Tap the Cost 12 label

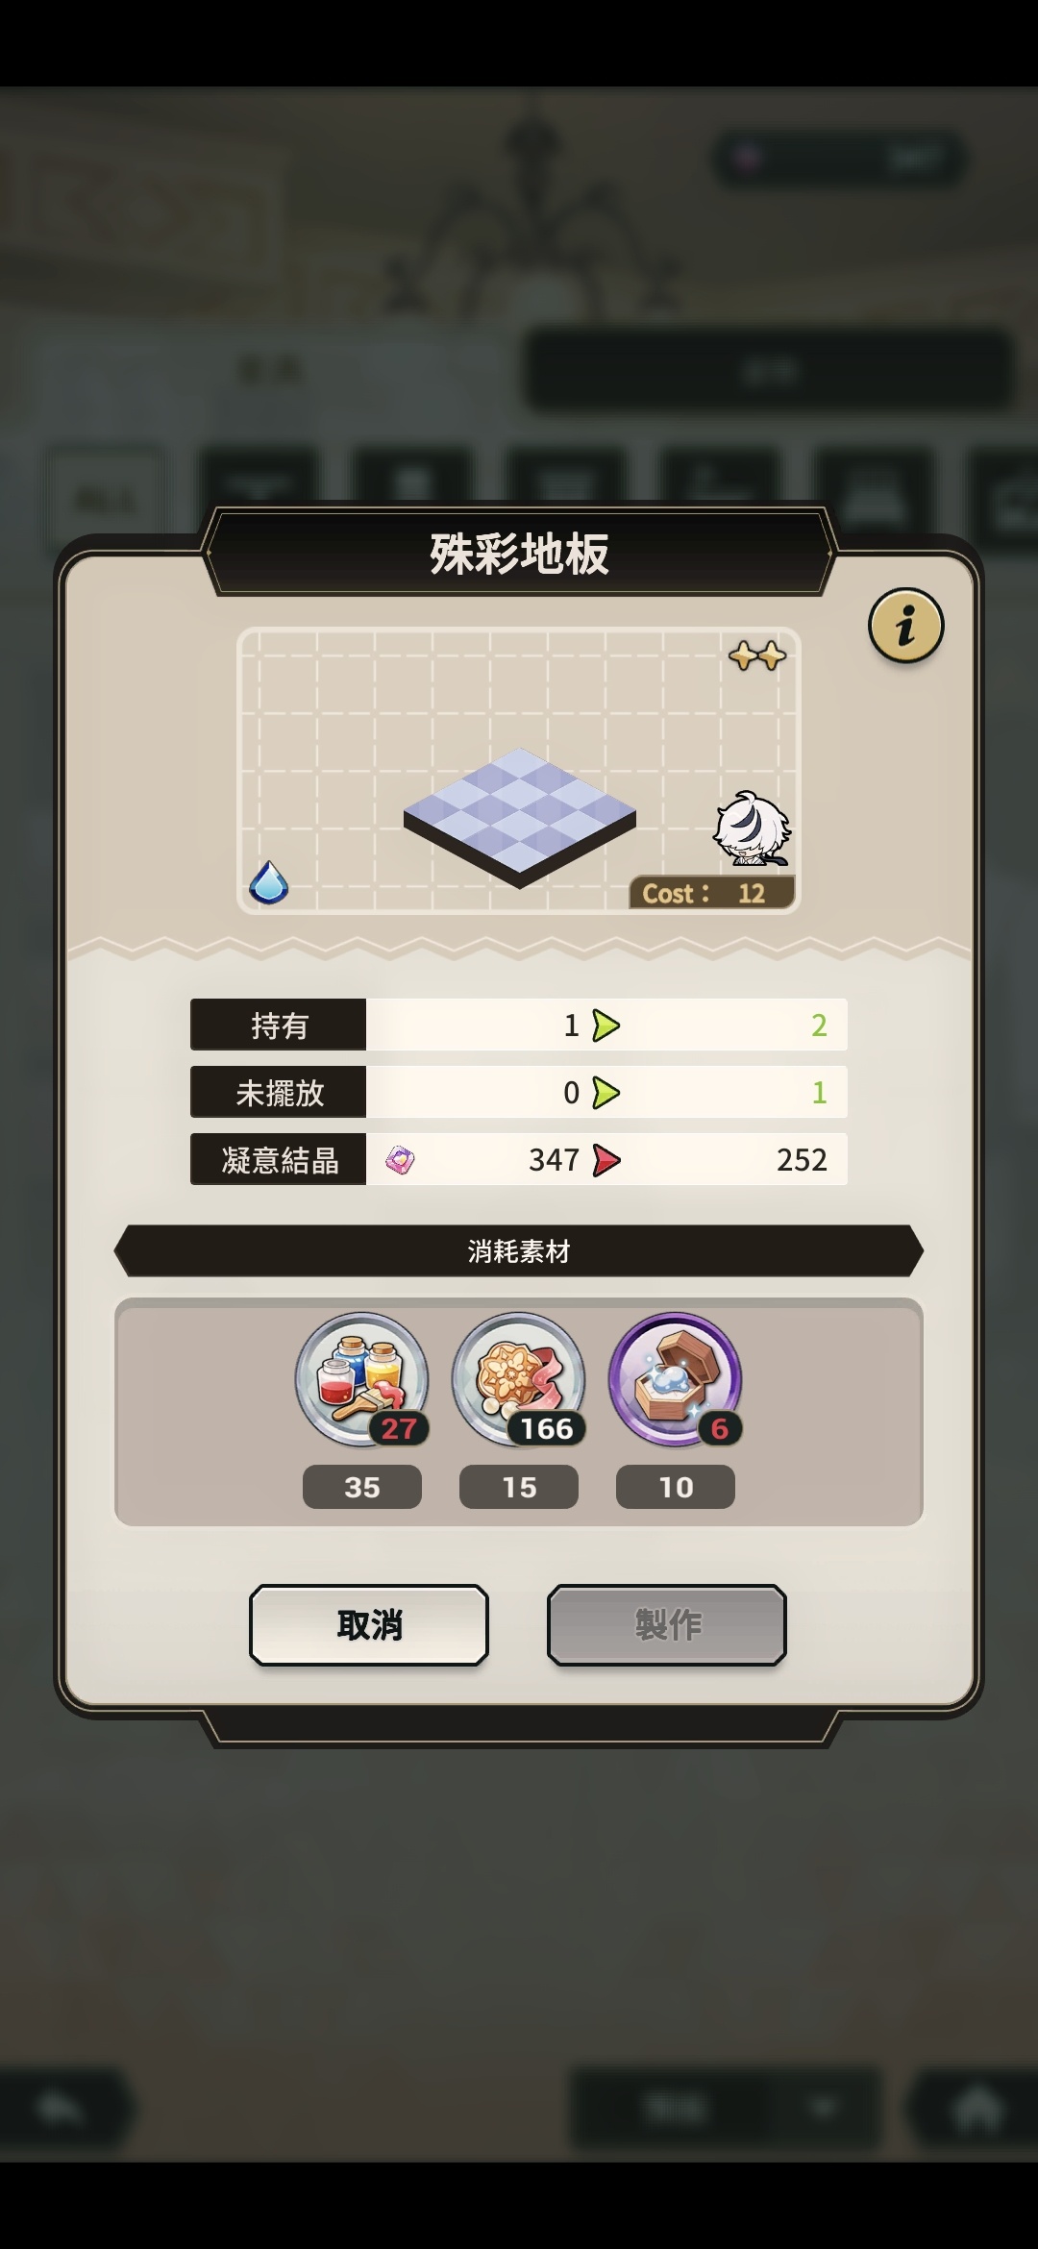point(711,893)
